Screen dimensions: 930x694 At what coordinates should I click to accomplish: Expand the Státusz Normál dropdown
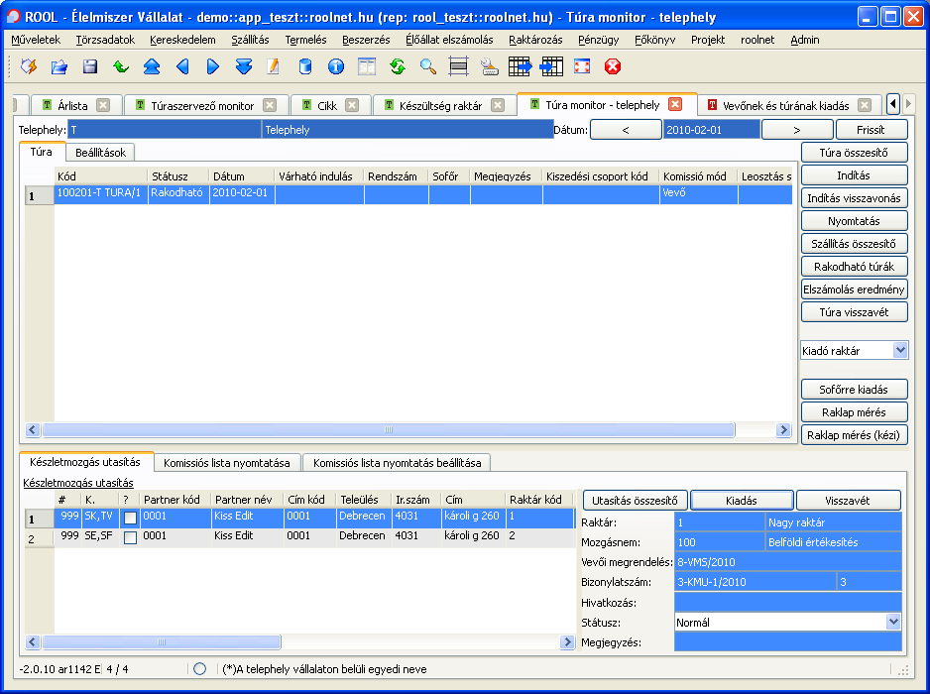coord(893,622)
